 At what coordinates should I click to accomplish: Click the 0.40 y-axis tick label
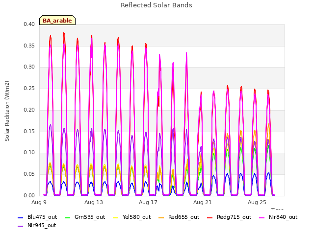click(29, 24)
